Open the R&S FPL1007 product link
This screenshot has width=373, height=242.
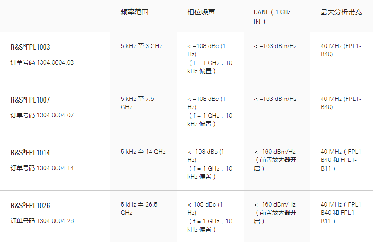click(x=30, y=100)
